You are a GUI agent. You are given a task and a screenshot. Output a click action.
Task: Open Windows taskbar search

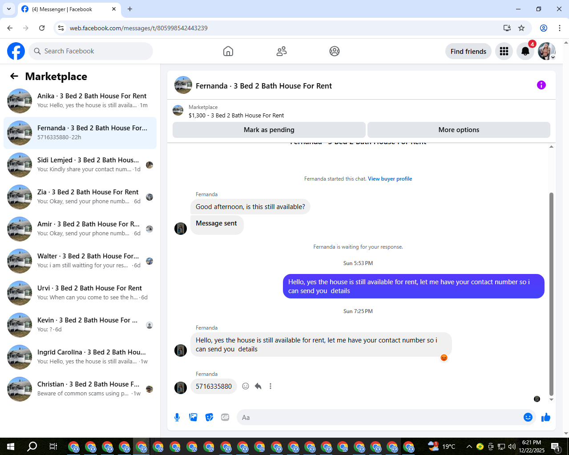click(x=32, y=446)
